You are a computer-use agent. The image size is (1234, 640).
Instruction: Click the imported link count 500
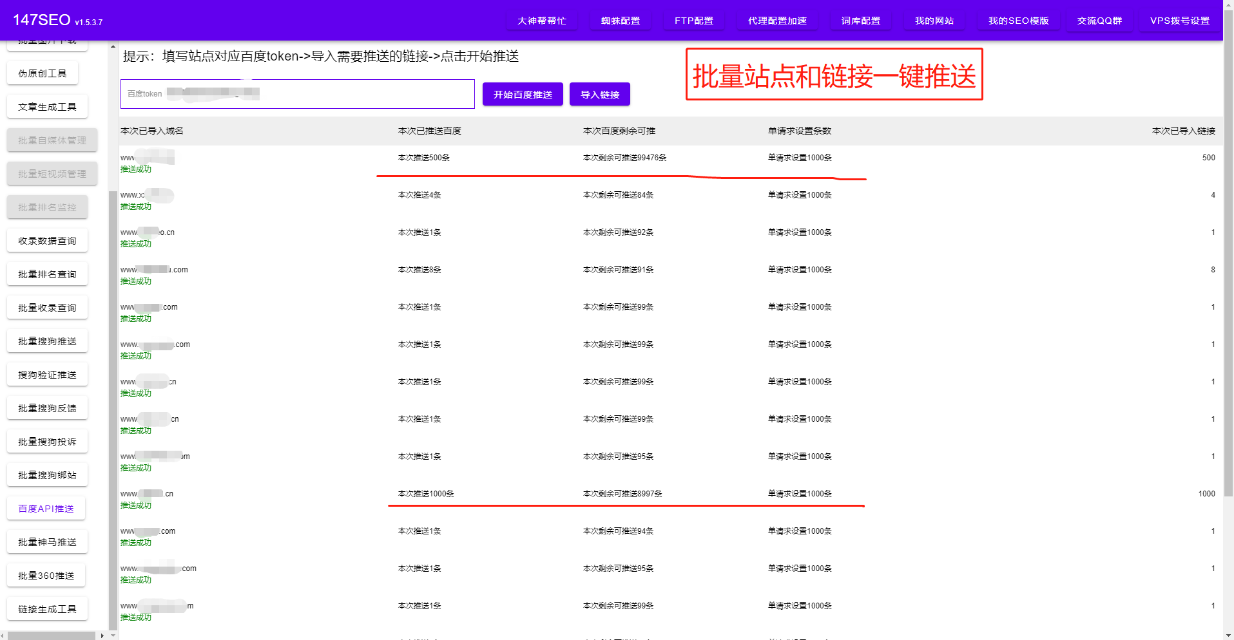tap(1209, 158)
